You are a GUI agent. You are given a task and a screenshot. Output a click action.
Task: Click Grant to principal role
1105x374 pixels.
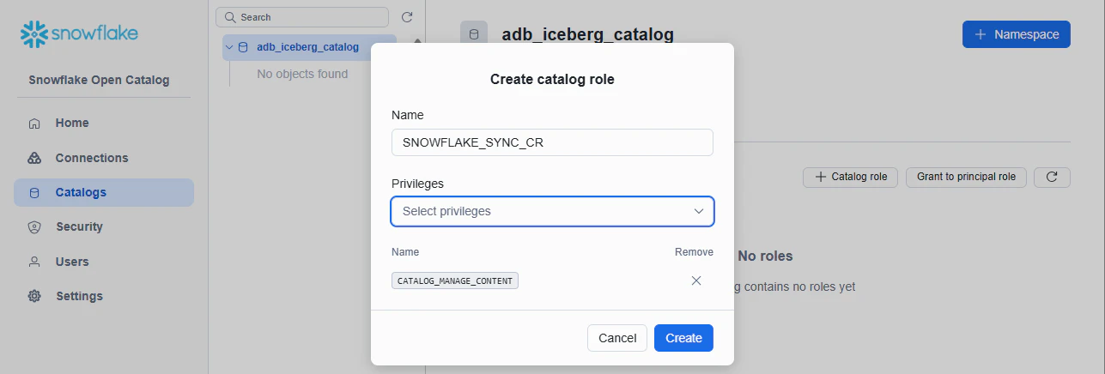coord(966,177)
